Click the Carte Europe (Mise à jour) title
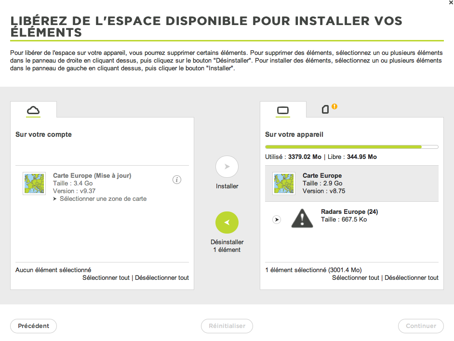 click(x=92, y=175)
